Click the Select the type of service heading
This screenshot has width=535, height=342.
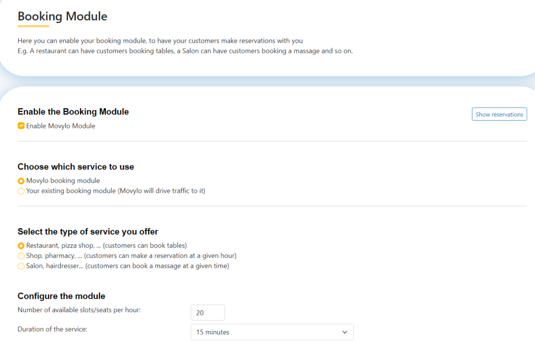[88, 231]
